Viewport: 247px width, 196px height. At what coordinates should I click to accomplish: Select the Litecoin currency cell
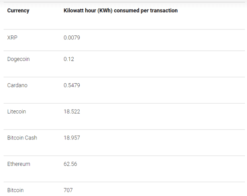click(17, 112)
